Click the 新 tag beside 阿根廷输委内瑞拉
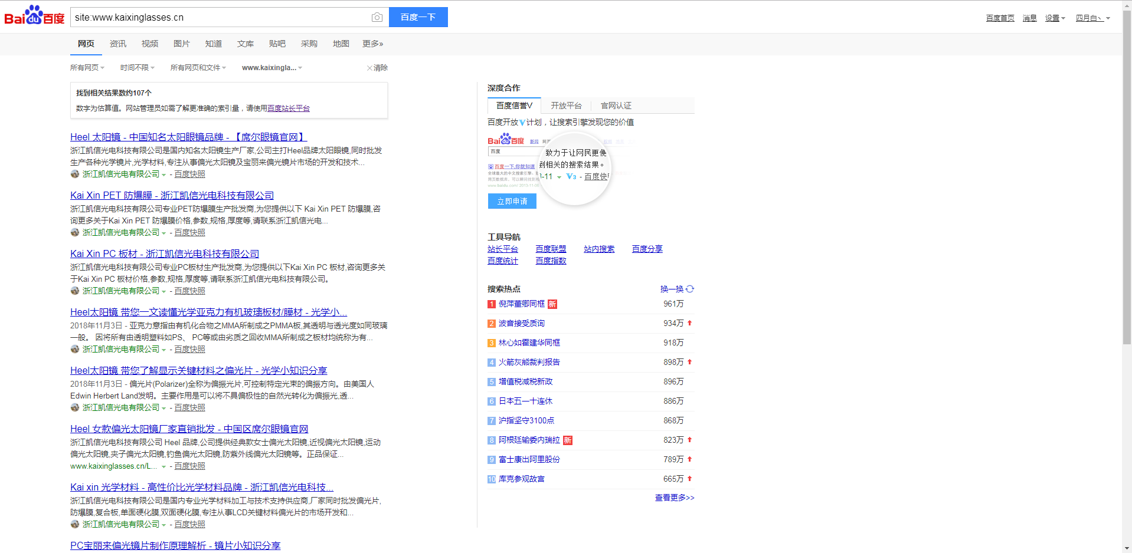The width and height of the screenshot is (1132, 553). (x=568, y=440)
